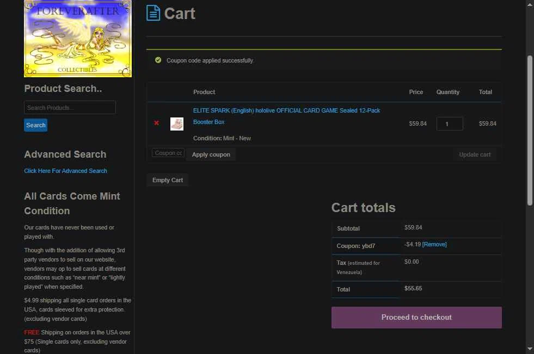The width and height of the screenshot is (534, 354).
Task: Focus the Coupon code input field
Action: point(168,153)
